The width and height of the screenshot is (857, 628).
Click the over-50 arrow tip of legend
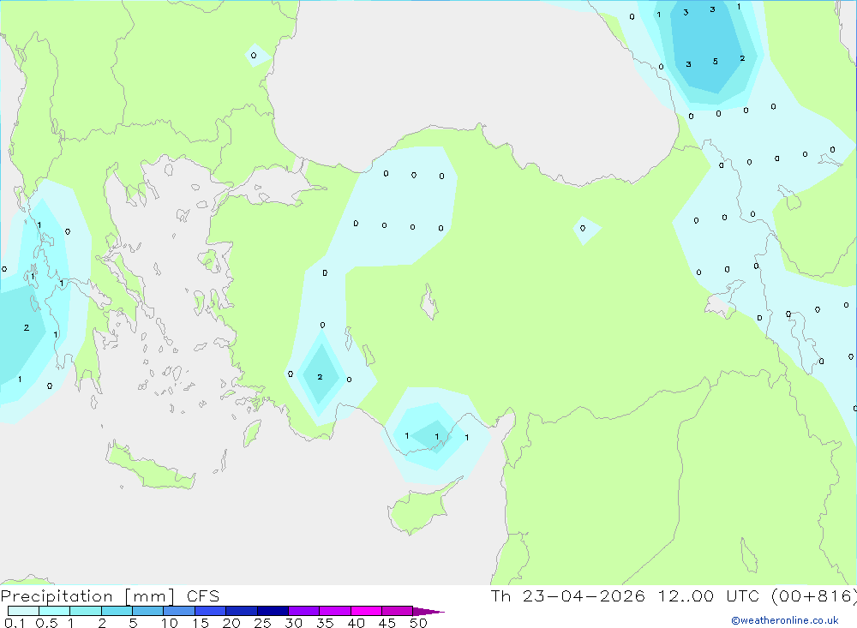point(429,611)
